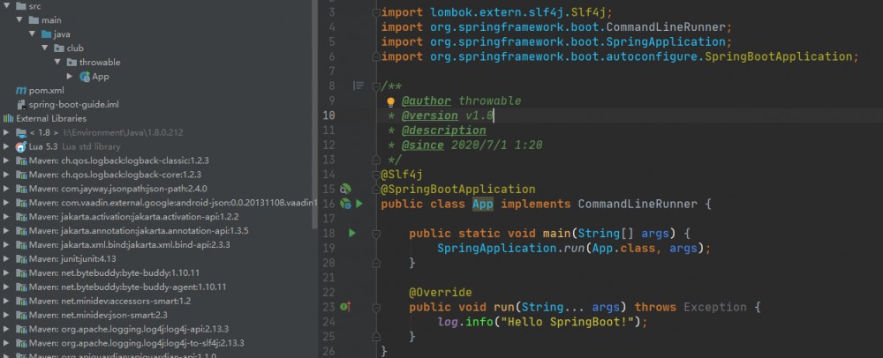Image resolution: width=883 pixels, height=358 pixels.
Task: Click the logback-classic library icon
Action: pos(21,160)
